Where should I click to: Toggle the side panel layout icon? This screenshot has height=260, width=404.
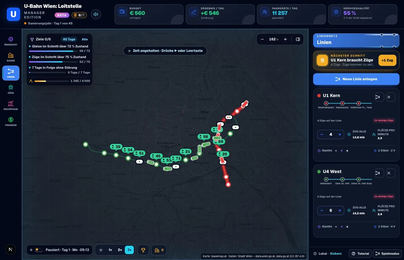[x=298, y=39]
